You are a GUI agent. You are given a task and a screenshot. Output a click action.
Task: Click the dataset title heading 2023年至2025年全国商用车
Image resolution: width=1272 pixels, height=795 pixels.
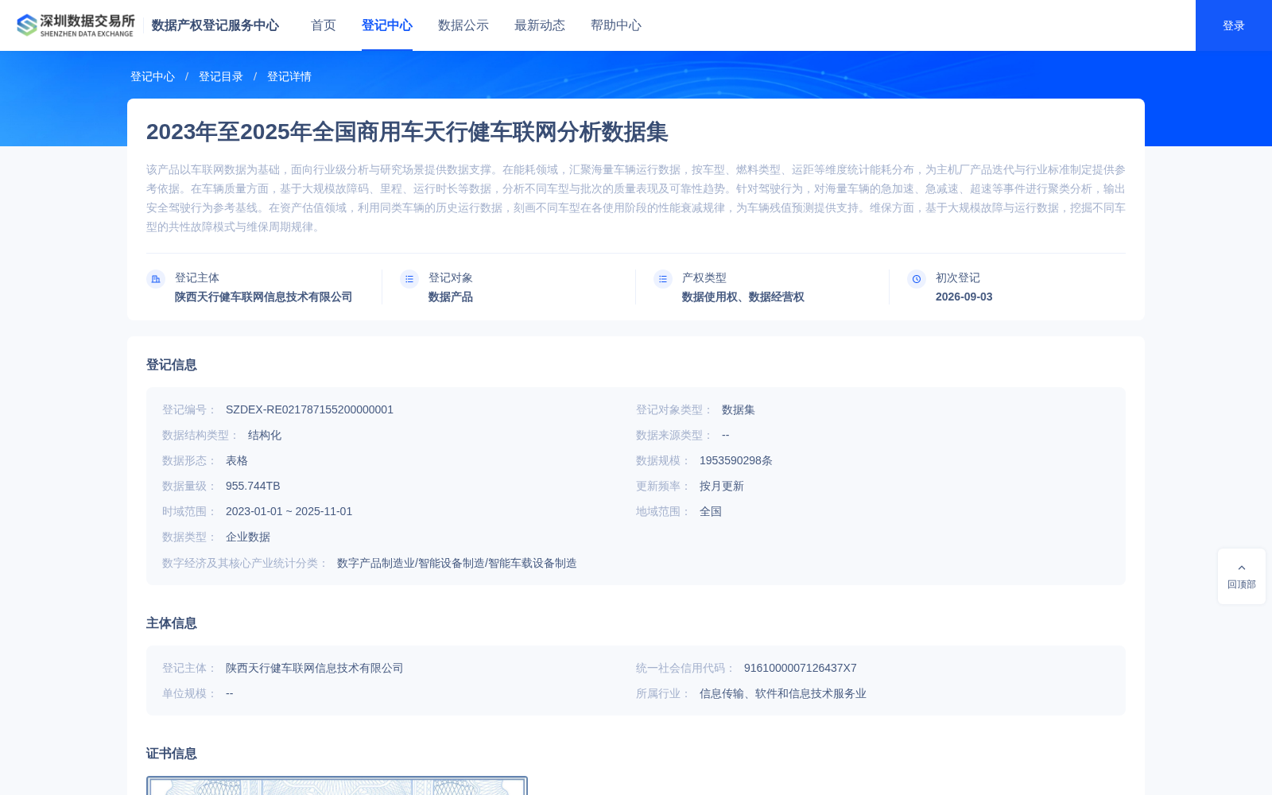407,132
